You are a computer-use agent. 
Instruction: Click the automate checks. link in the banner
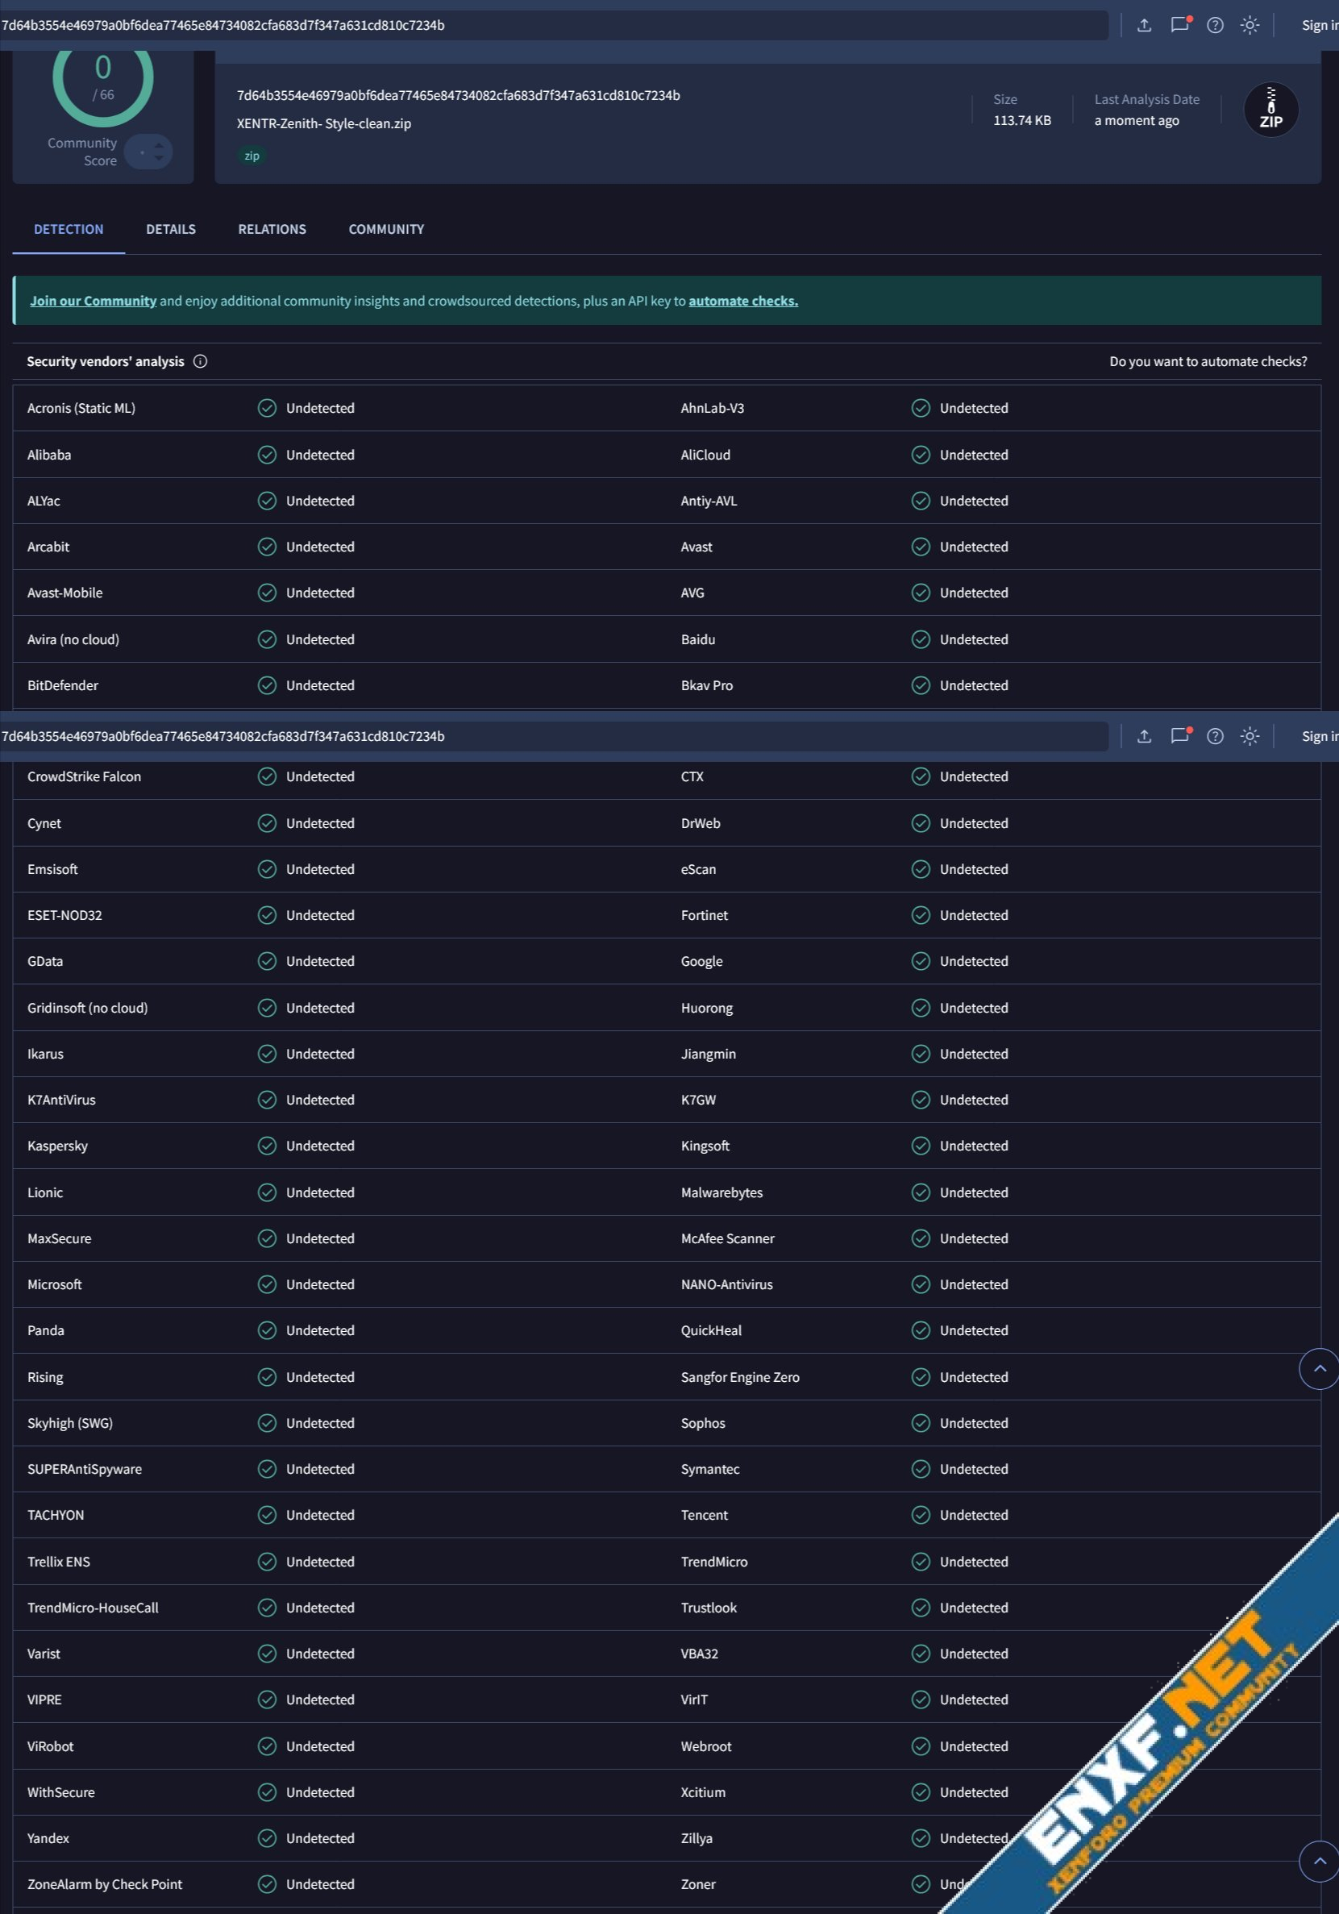743,301
